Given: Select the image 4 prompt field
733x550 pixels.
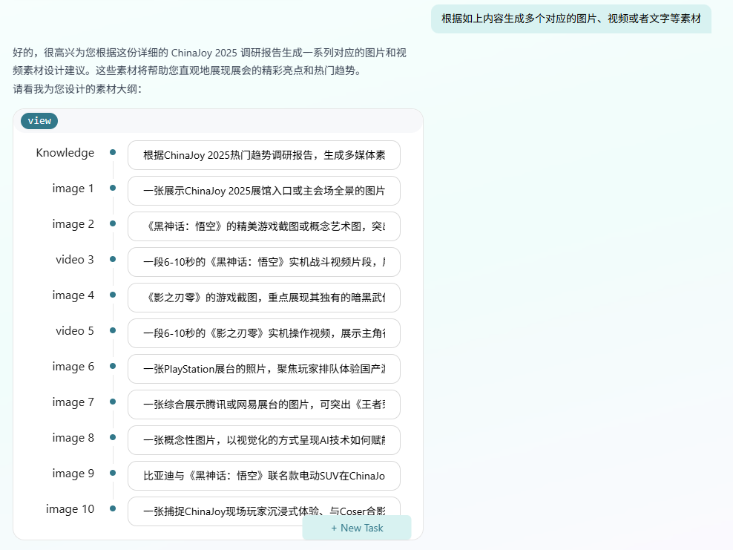Looking at the screenshot, I should pyautogui.click(x=264, y=298).
